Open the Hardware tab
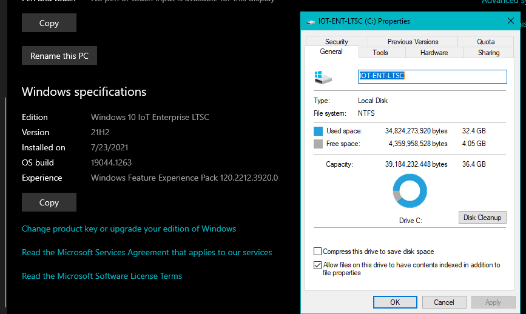The height and width of the screenshot is (314, 526). [x=434, y=53]
